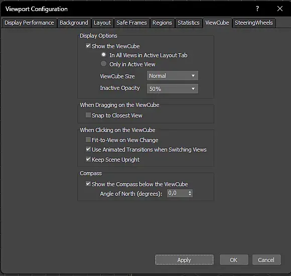Open the Safe Frames tab
This screenshot has height=276, width=291.
(x=131, y=23)
